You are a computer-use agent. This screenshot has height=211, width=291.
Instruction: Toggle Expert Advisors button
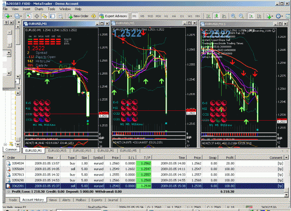click(x=113, y=16)
